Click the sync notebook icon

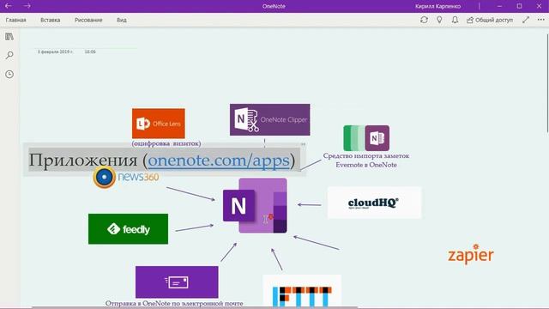point(424,20)
